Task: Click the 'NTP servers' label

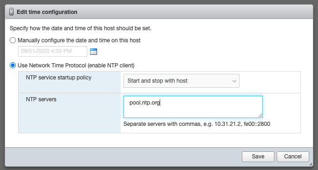Action: (41, 99)
